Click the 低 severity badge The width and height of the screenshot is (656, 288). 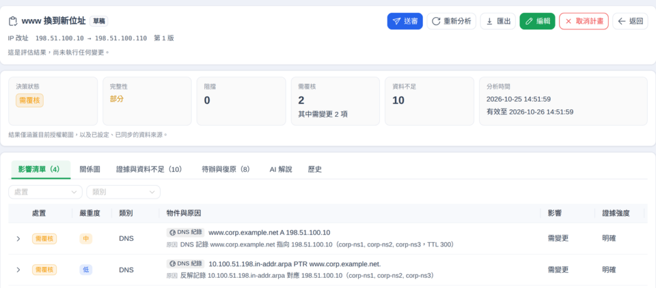(x=86, y=269)
